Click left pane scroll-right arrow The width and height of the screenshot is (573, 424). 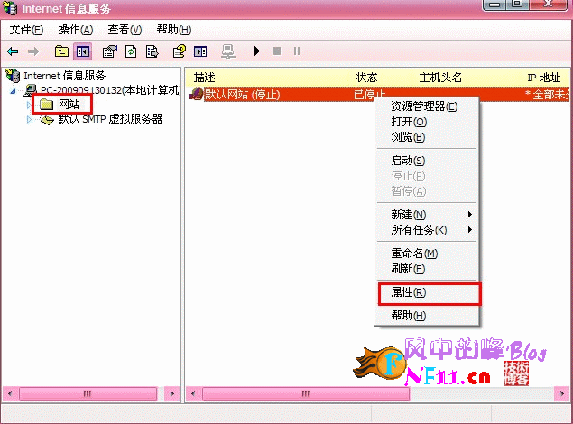tap(172, 393)
